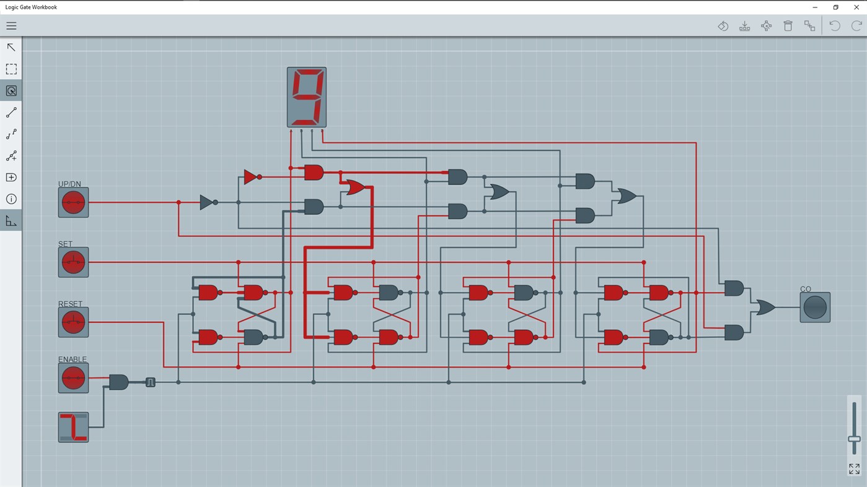This screenshot has width=867, height=487.
Task: Rotate the selected component
Action: point(723,25)
